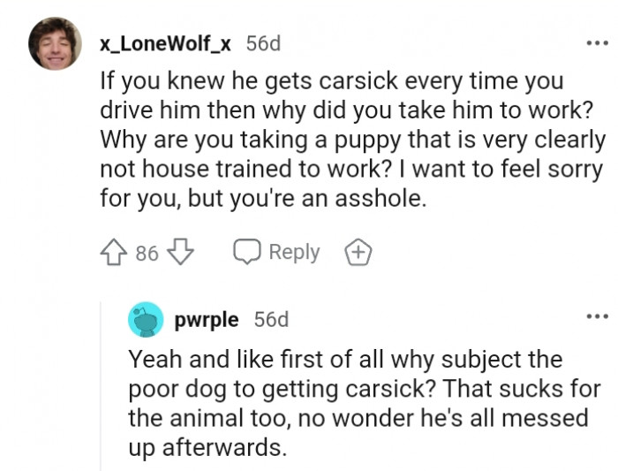This screenshot has height=471, width=618.
Task: Click the line starting "Why are you taking a puppy"
Action: [353, 140]
